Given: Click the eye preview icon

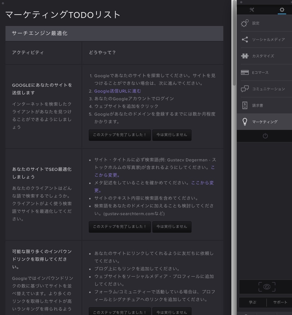Looking at the screenshot, I should [x=267, y=287].
